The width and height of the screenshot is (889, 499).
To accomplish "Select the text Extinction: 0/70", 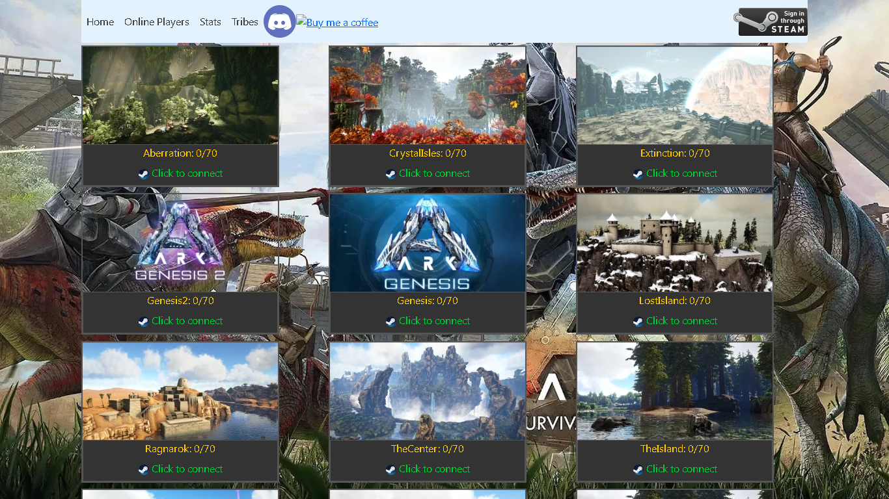I will pyautogui.click(x=675, y=153).
